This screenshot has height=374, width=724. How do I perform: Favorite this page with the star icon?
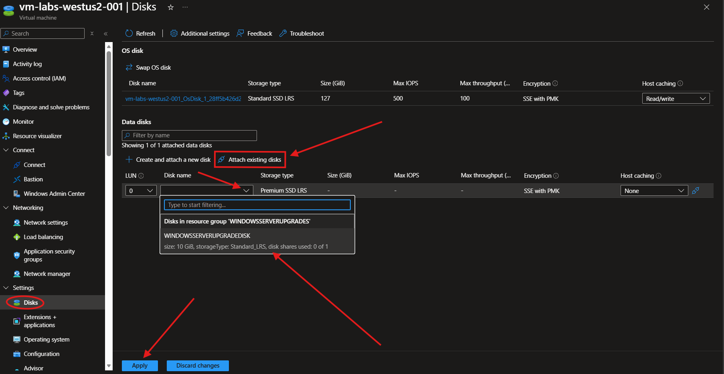pyautogui.click(x=171, y=7)
